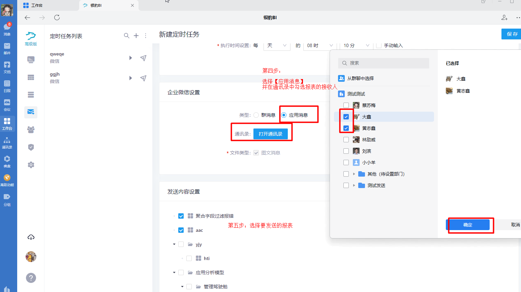
Task: Click the shield permissions icon
Action: point(31,147)
